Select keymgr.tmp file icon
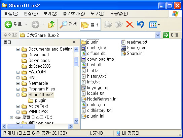Image resolution: width=183 pixels, height=138 pixels. pos(84,88)
